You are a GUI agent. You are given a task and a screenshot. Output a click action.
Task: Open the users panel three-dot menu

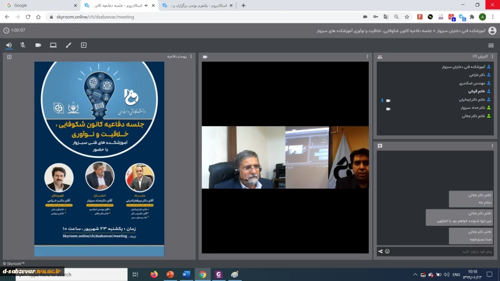click(492, 57)
